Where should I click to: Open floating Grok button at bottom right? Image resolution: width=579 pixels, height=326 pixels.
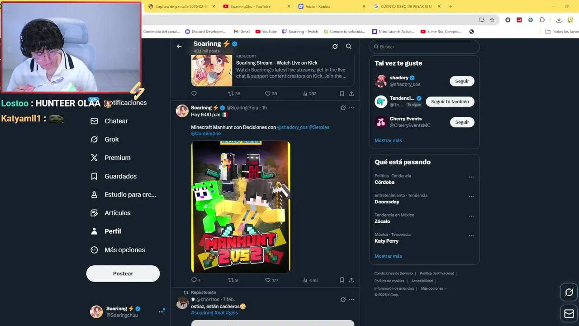pos(569,292)
